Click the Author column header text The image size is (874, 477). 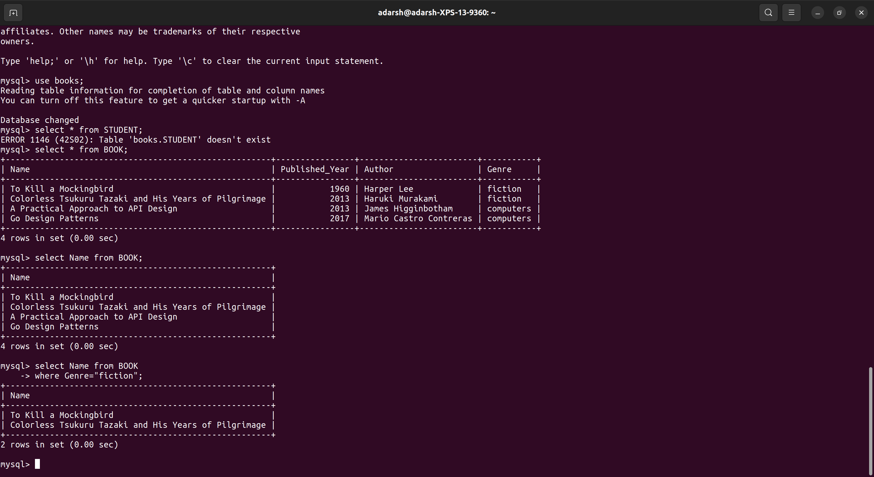pos(378,169)
